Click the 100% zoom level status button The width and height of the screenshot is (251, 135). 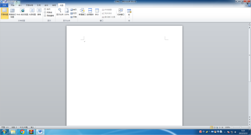coord(227,127)
